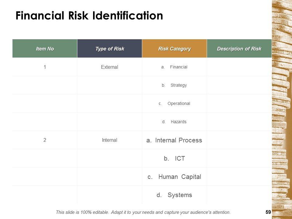Click item number 2 cell
This screenshot has width=292, height=219.
45,140
